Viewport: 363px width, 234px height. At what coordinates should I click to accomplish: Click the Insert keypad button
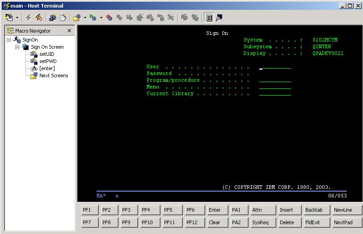pos(290,210)
